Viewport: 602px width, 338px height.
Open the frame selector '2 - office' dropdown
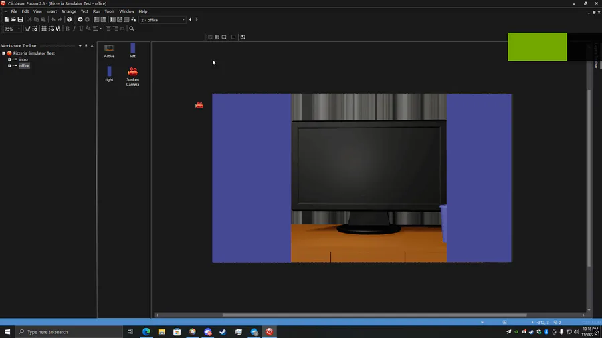(x=163, y=20)
